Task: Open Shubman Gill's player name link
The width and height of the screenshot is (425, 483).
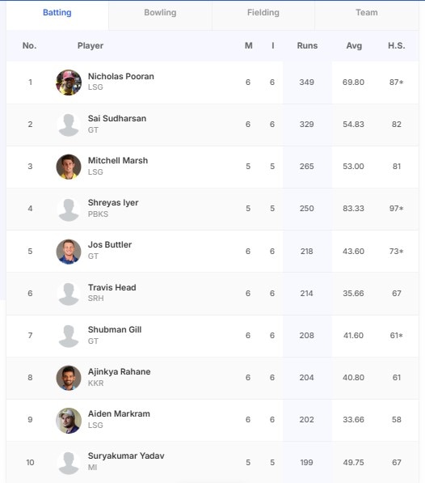Action: pos(115,329)
